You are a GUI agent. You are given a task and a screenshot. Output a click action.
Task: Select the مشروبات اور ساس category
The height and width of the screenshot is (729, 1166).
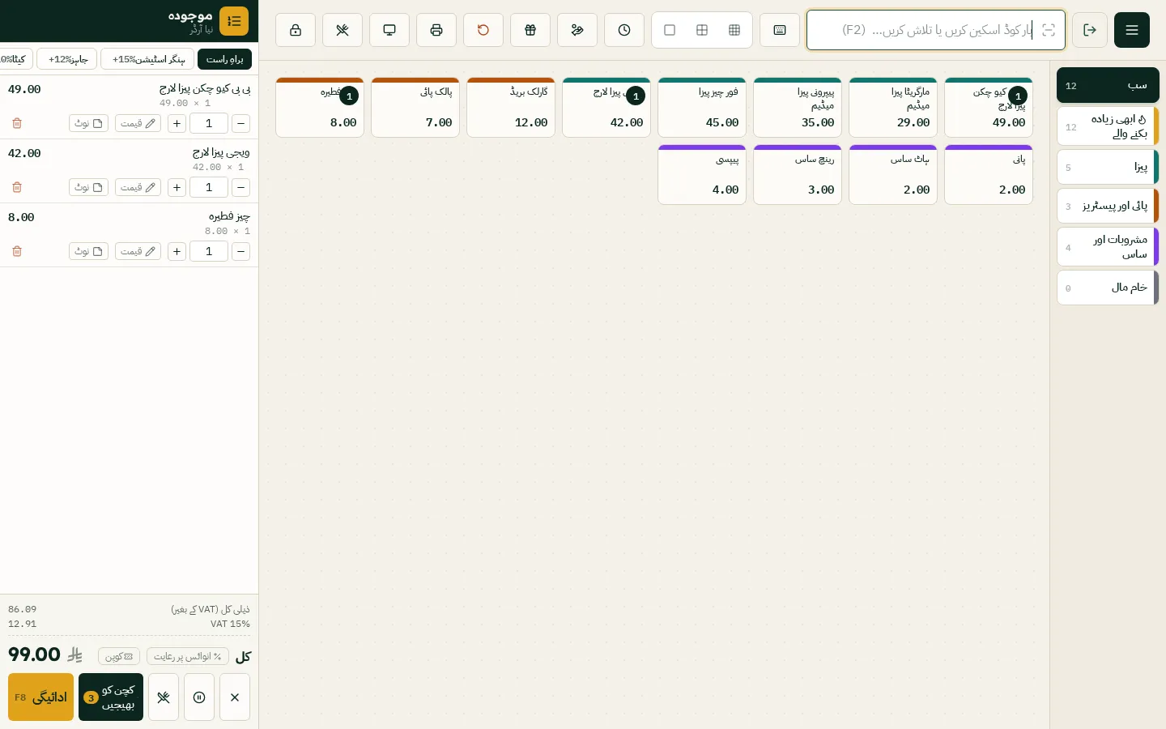click(x=1108, y=247)
